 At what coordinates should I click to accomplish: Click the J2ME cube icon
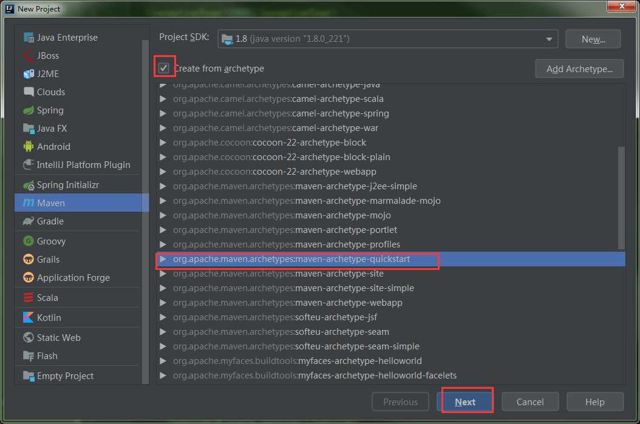(x=29, y=74)
